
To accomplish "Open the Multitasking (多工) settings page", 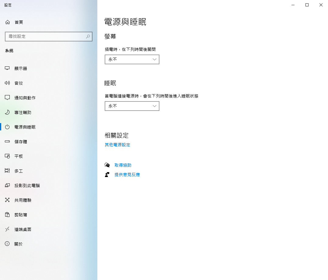I will click(x=19, y=171).
